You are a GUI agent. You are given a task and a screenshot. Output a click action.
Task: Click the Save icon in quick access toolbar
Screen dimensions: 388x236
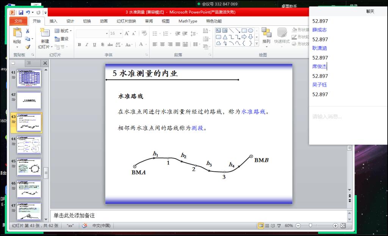point(21,13)
